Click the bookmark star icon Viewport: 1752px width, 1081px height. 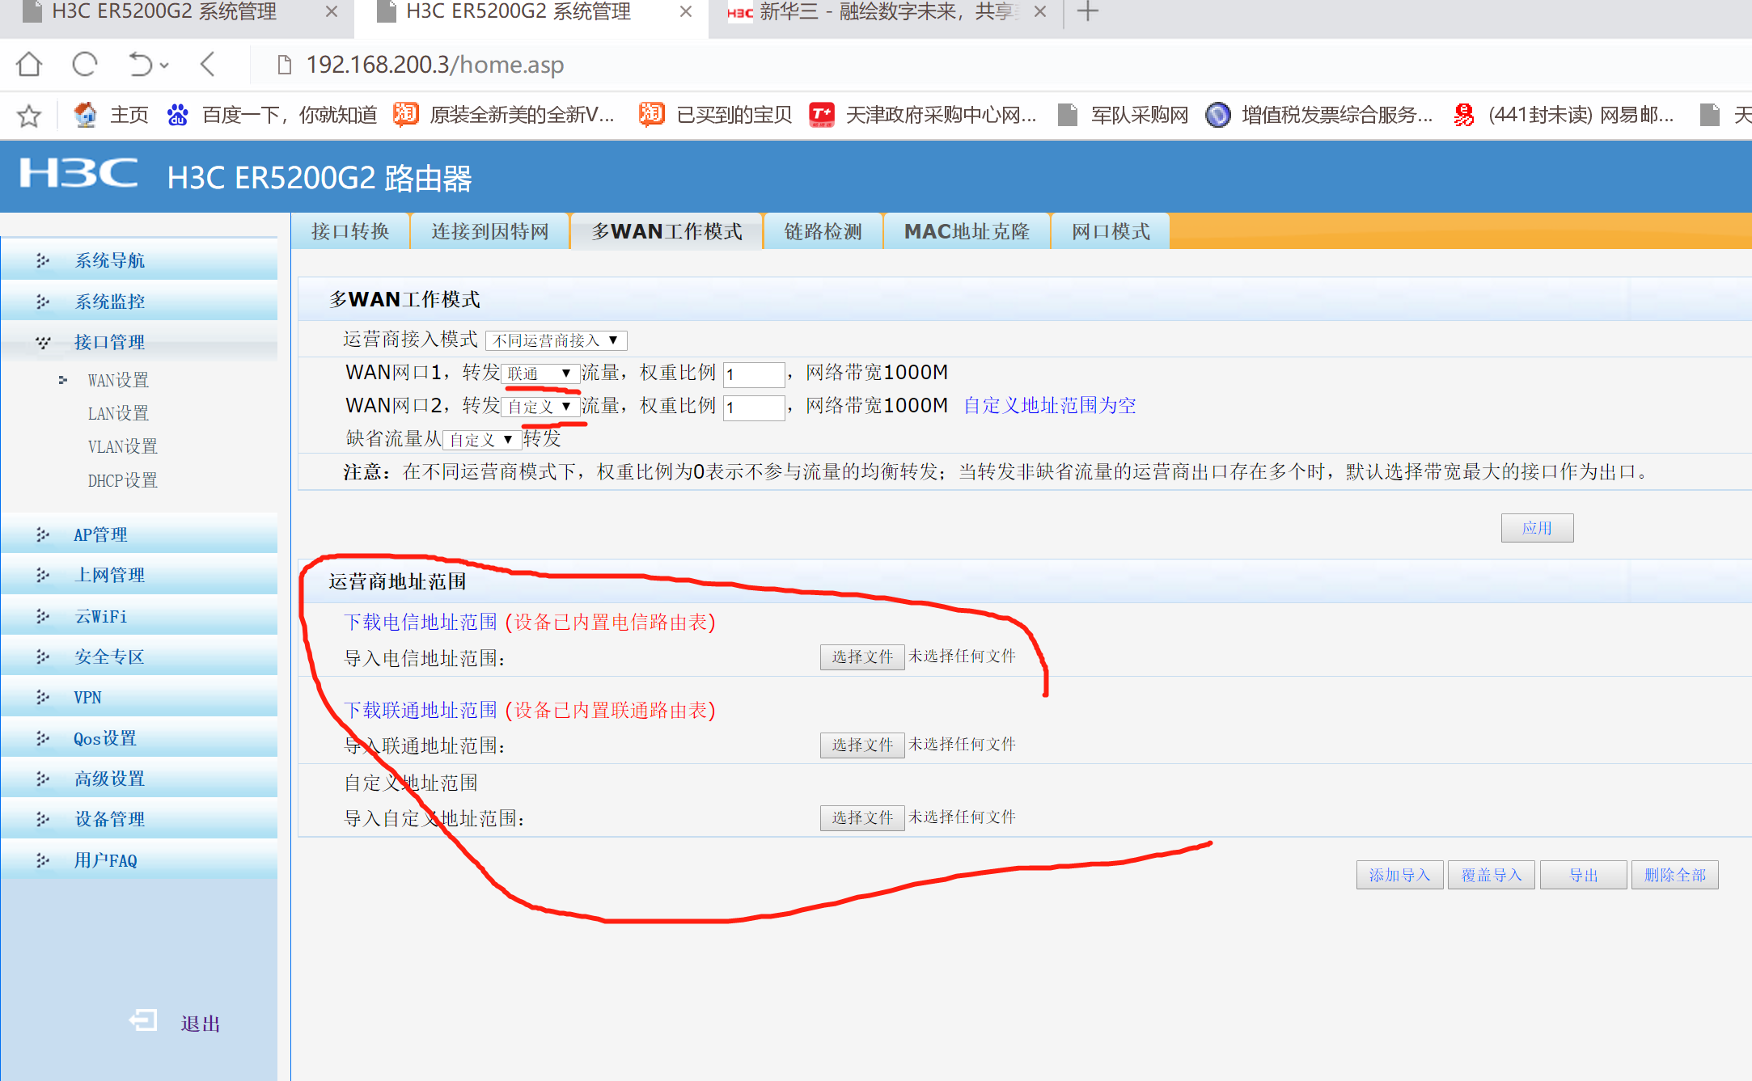coord(29,116)
